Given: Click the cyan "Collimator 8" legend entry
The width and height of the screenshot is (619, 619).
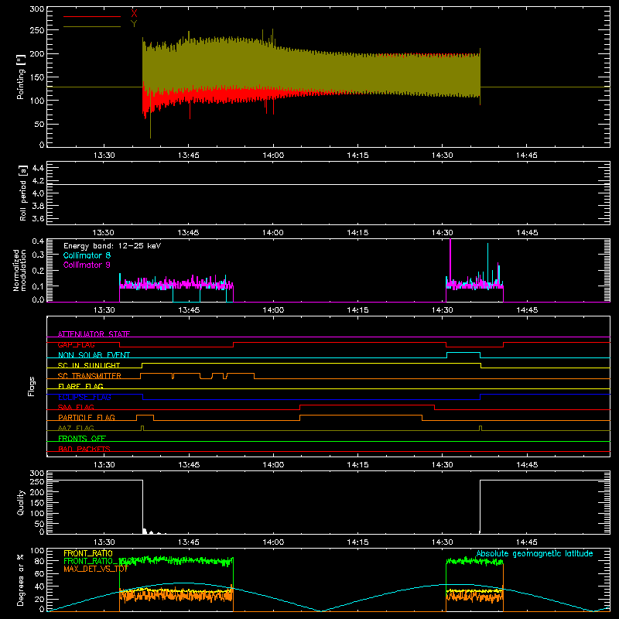Looking at the screenshot, I should pyautogui.click(x=87, y=255).
